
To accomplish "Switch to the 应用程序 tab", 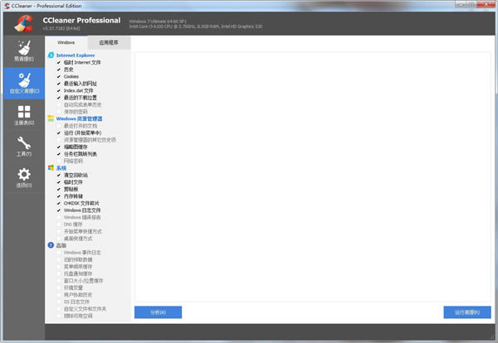I will 109,42.
